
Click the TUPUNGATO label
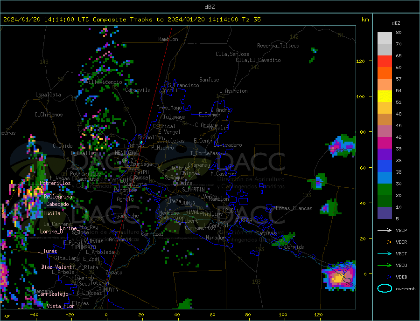point(83,247)
